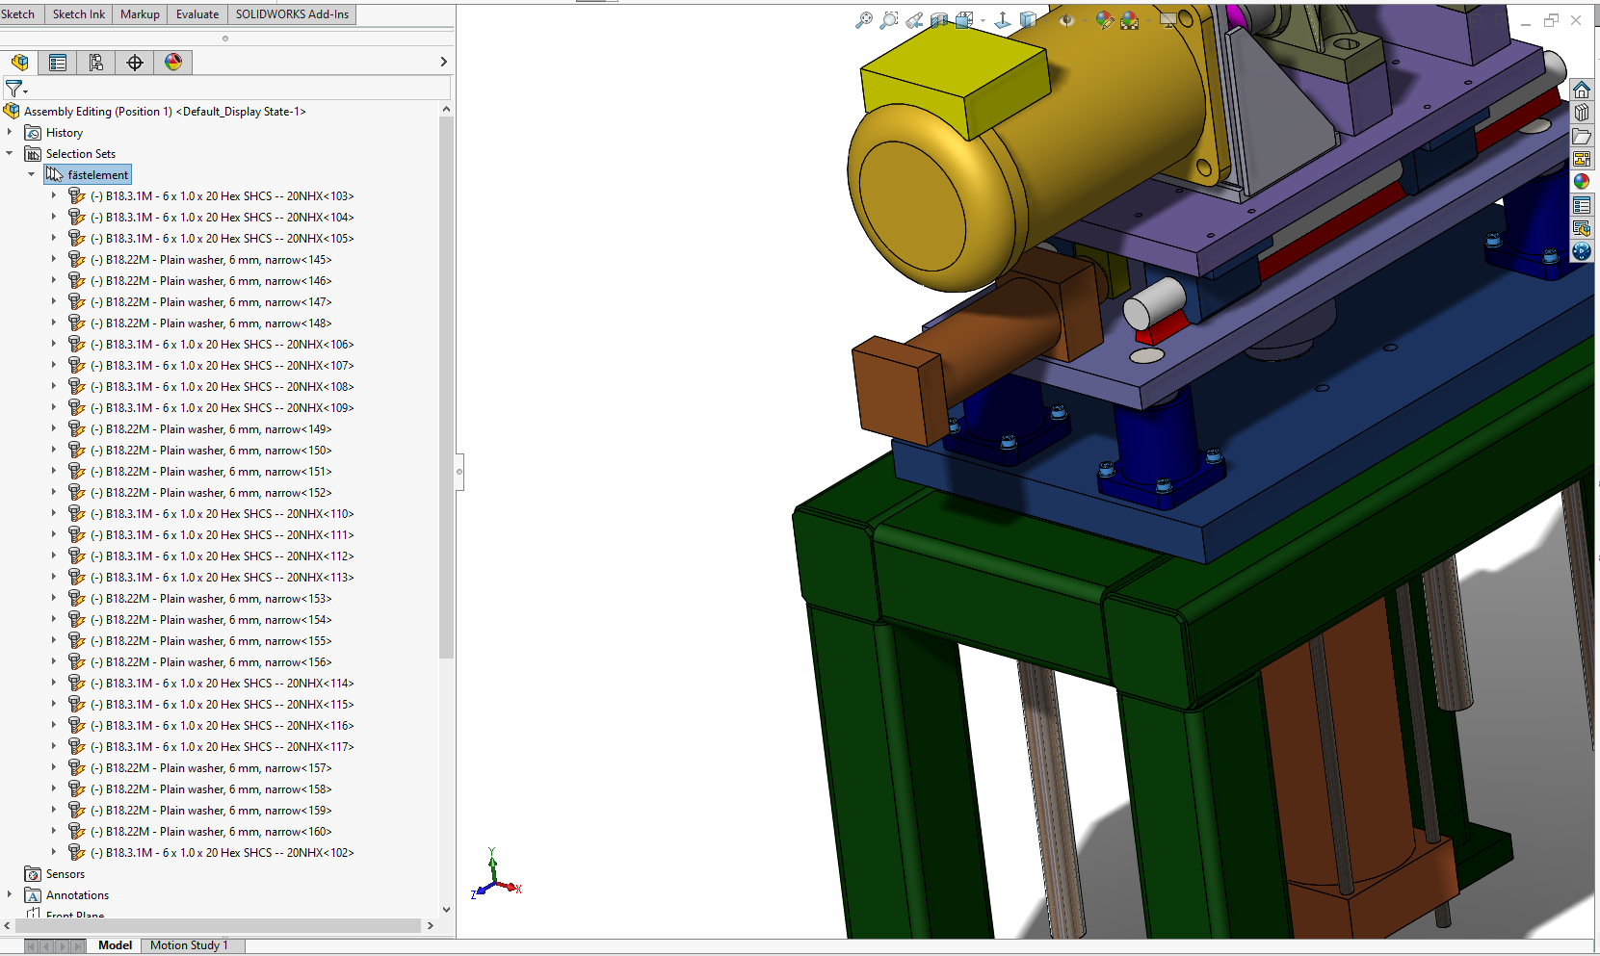Screen dimensions: 1600x956
Task: Open the SOLIDWORKS Add-Ins tab
Action: click(292, 14)
